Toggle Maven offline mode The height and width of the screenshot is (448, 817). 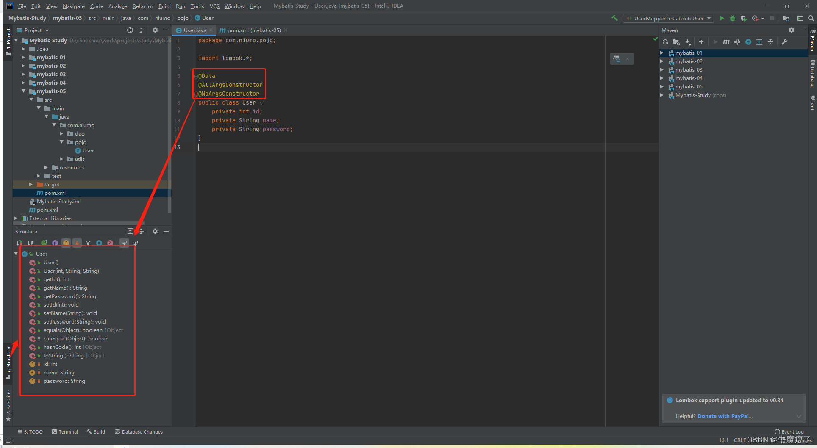[x=737, y=42]
